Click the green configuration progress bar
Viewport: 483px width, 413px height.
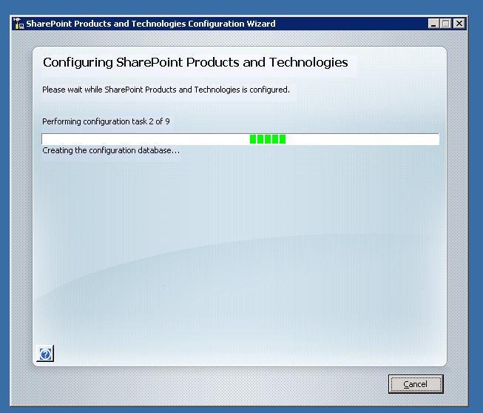[240, 139]
